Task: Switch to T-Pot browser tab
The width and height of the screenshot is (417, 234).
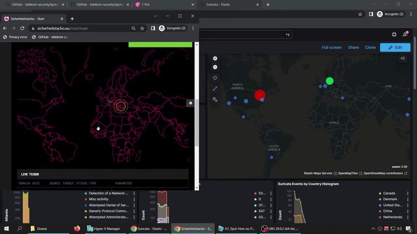Action: tap(165, 5)
